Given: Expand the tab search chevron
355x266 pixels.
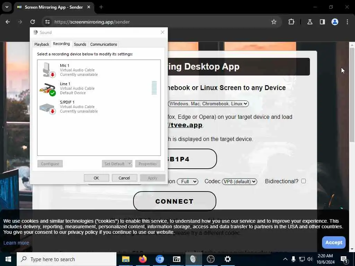Looking at the screenshot, I should (7, 7).
